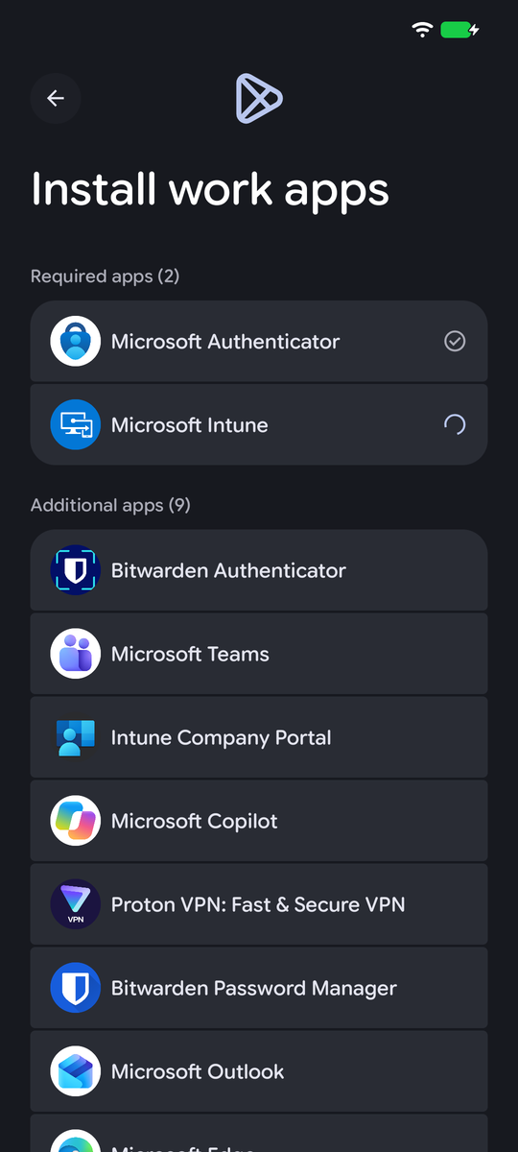Click the Microsoft Intune app icon
The width and height of the screenshot is (518, 1152).
[x=75, y=424]
